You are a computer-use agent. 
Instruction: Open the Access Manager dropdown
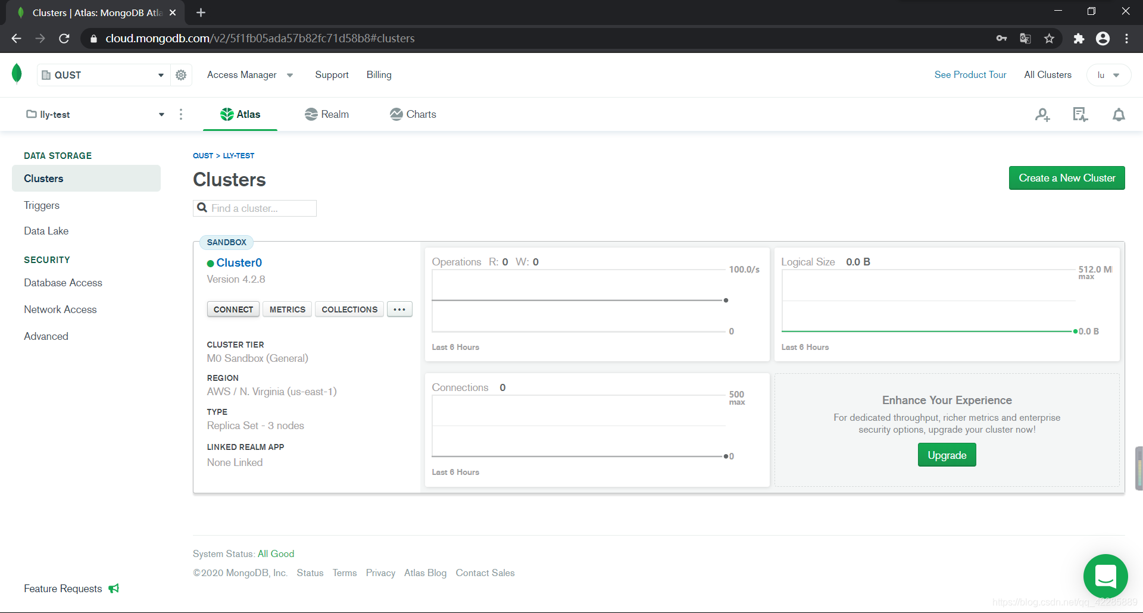tap(250, 75)
